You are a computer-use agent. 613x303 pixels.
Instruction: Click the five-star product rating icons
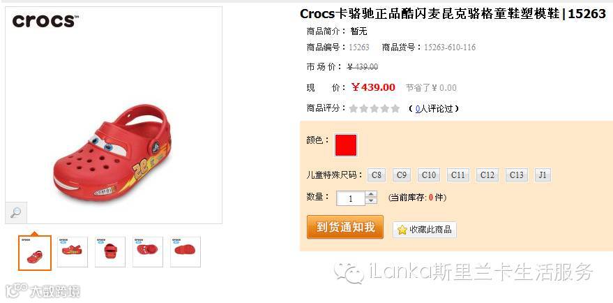(x=374, y=108)
